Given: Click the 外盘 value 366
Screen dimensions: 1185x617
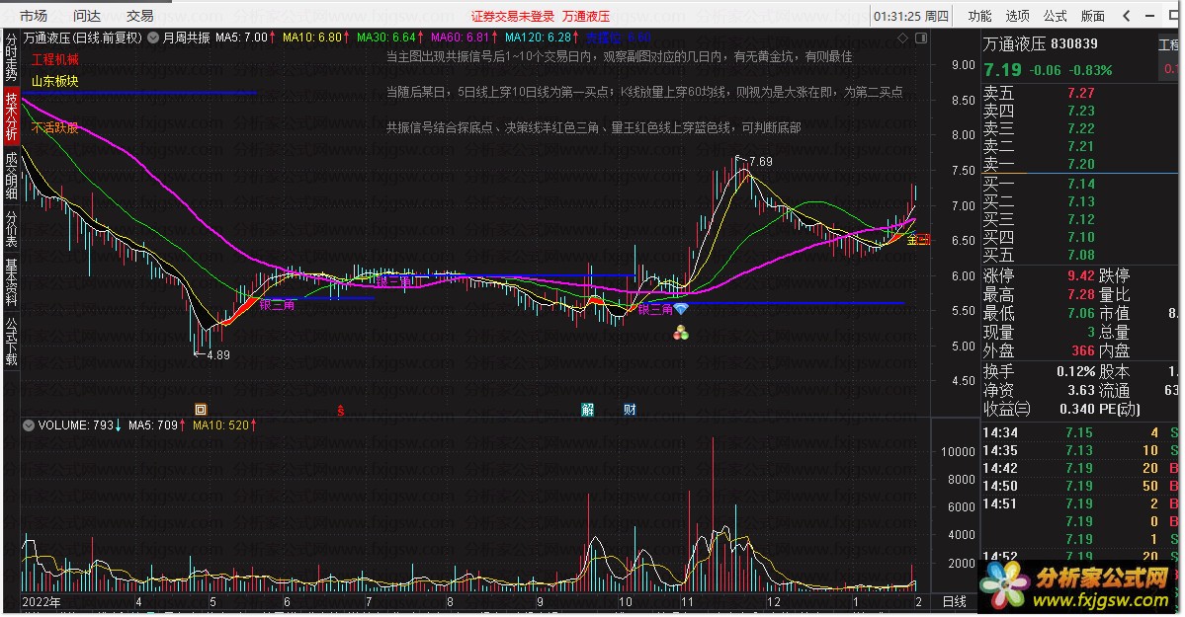Looking at the screenshot, I should tap(1083, 351).
